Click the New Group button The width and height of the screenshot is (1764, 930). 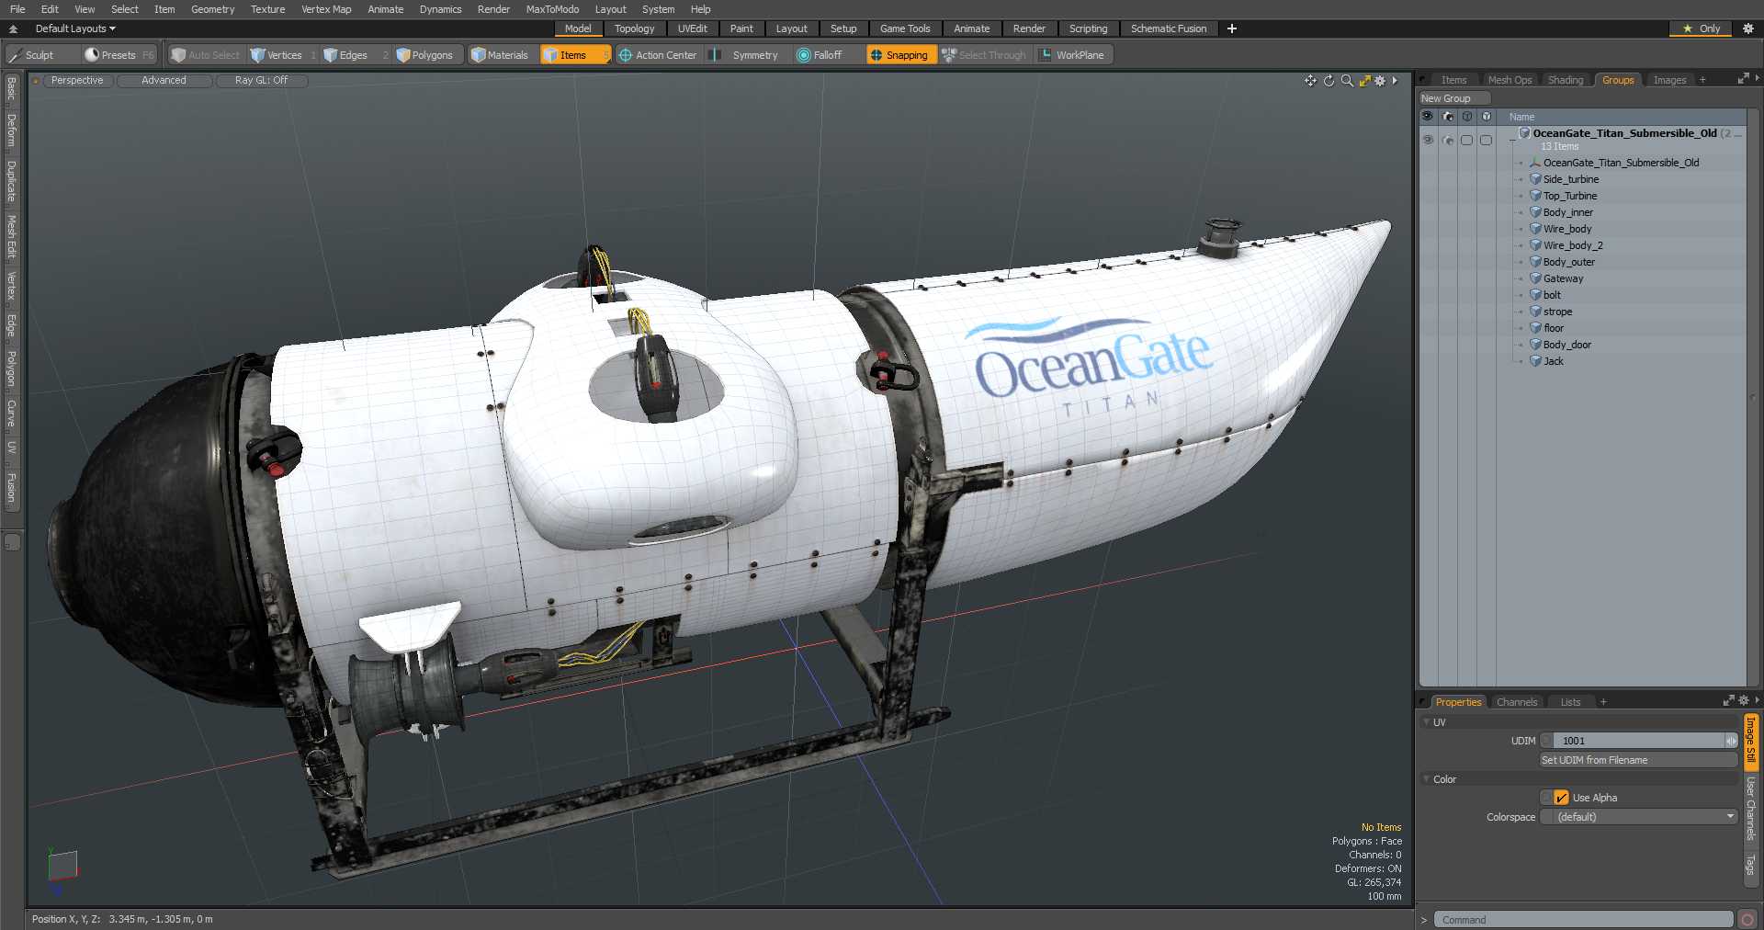coord(1453,98)
